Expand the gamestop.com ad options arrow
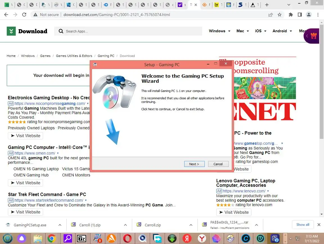The image size is (324, 244). [x=282, y=143]
